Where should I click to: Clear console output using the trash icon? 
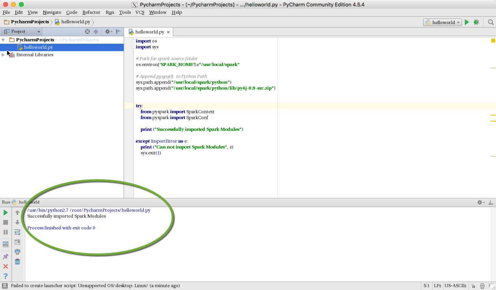point(17,261)
